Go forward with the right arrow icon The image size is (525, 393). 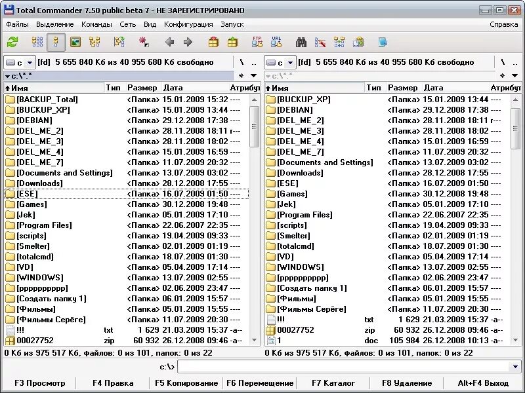pyautogui.click(x=188, y=42)
